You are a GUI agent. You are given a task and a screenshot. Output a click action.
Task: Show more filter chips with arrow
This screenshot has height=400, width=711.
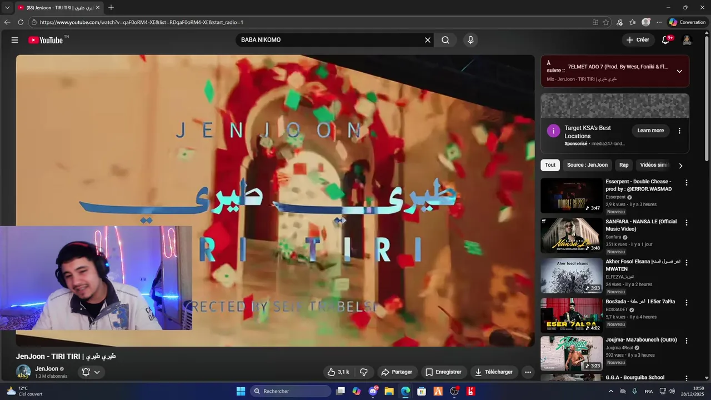point(680,166)
